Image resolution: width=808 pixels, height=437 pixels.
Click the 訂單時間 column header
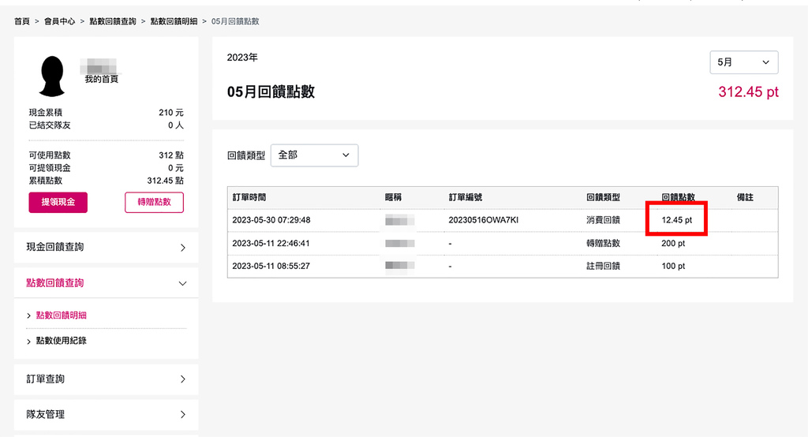(x=249, y=197)
